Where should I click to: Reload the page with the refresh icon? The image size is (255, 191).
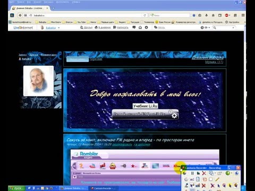click(144, 15)
